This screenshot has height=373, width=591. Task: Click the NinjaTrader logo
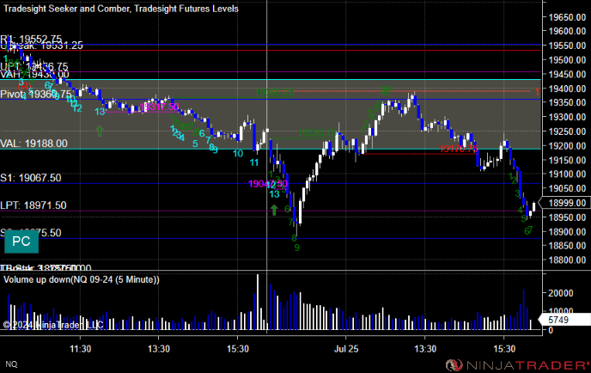[x=517, y=364]
